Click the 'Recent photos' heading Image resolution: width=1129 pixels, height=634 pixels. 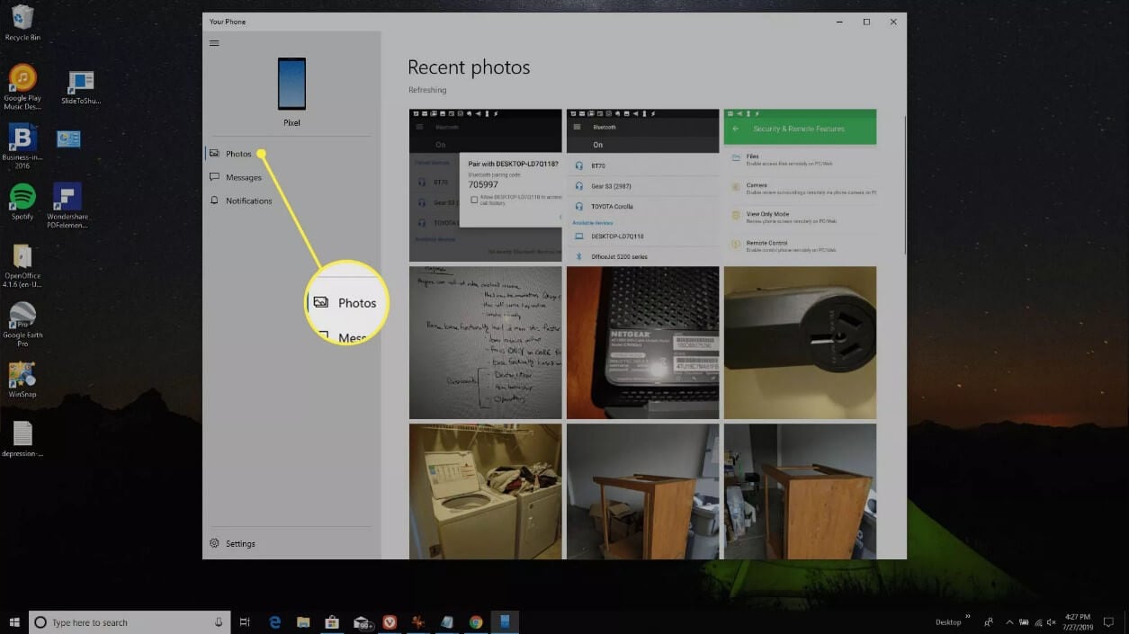pyautogui.click(x=469, y=67)
